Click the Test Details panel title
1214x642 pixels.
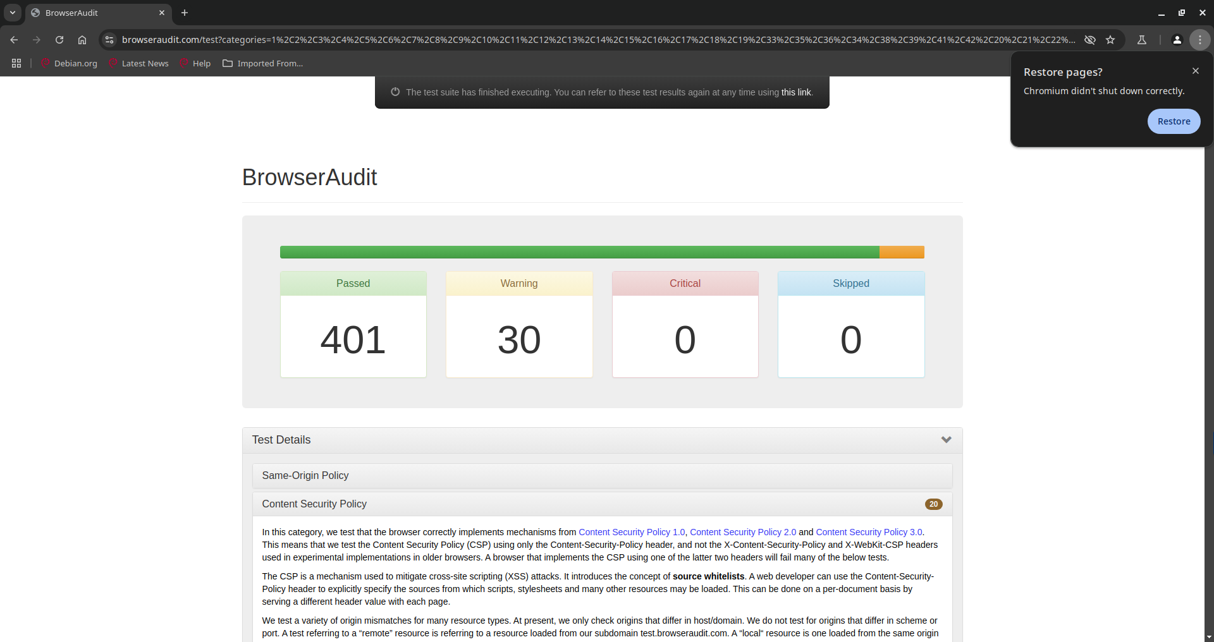281,440
